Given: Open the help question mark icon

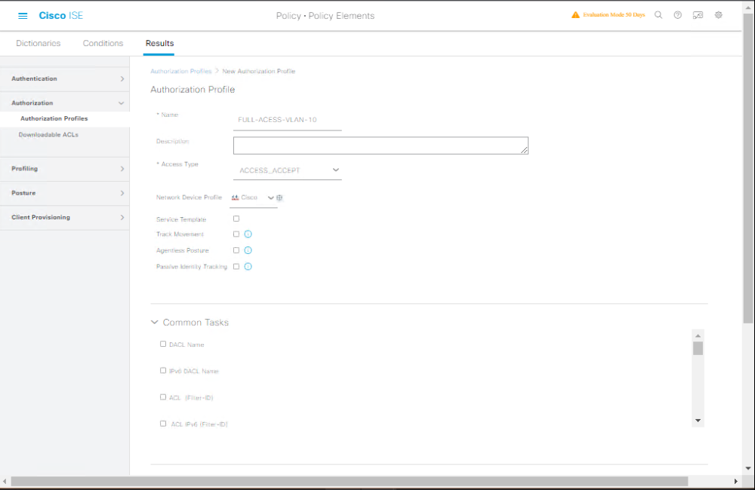Looking at the screenshot, I should (677, 15).
